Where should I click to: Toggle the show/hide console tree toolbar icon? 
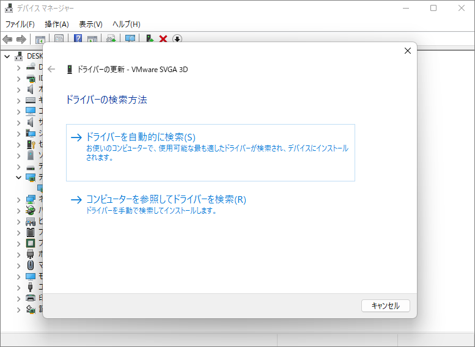click(40, 39)
